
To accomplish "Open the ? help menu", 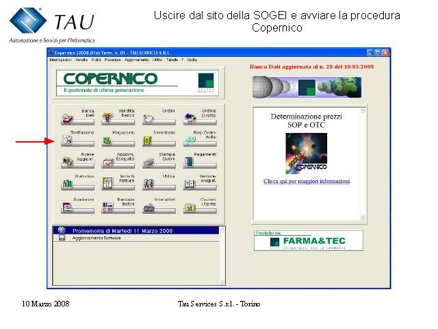I will point(183,60).
